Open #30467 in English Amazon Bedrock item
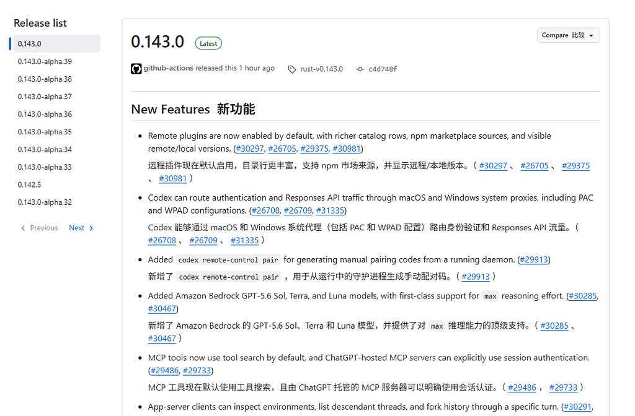The image size is (635, 416). click(162, 309)
